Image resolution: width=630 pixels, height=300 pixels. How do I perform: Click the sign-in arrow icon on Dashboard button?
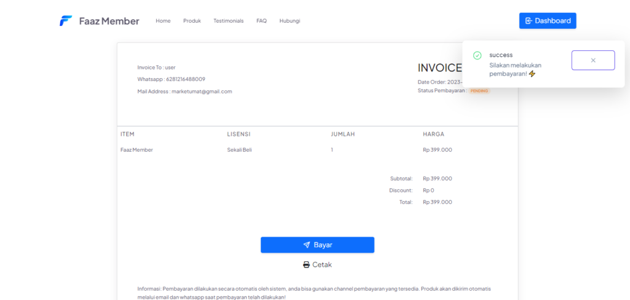(528, 21)
